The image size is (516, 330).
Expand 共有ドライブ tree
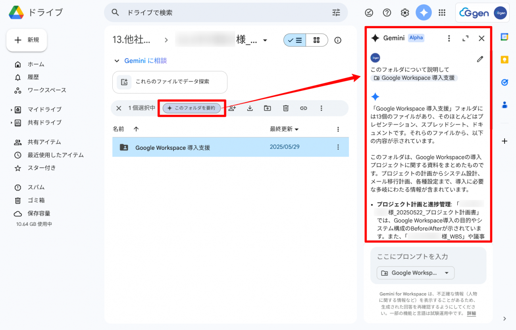click(12, 123)
